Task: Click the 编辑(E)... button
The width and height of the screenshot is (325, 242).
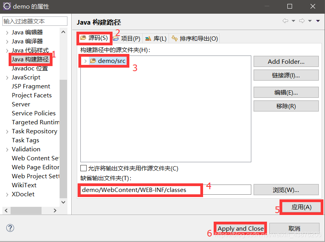Action: point(286,92)
